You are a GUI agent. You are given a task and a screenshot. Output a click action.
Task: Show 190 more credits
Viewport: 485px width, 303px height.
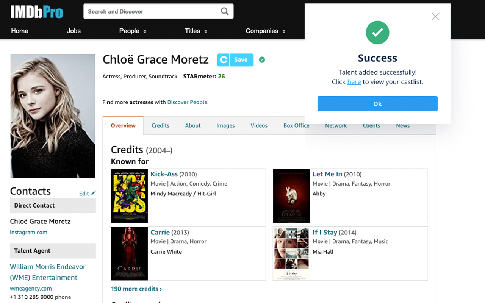(x=136, y=289)
